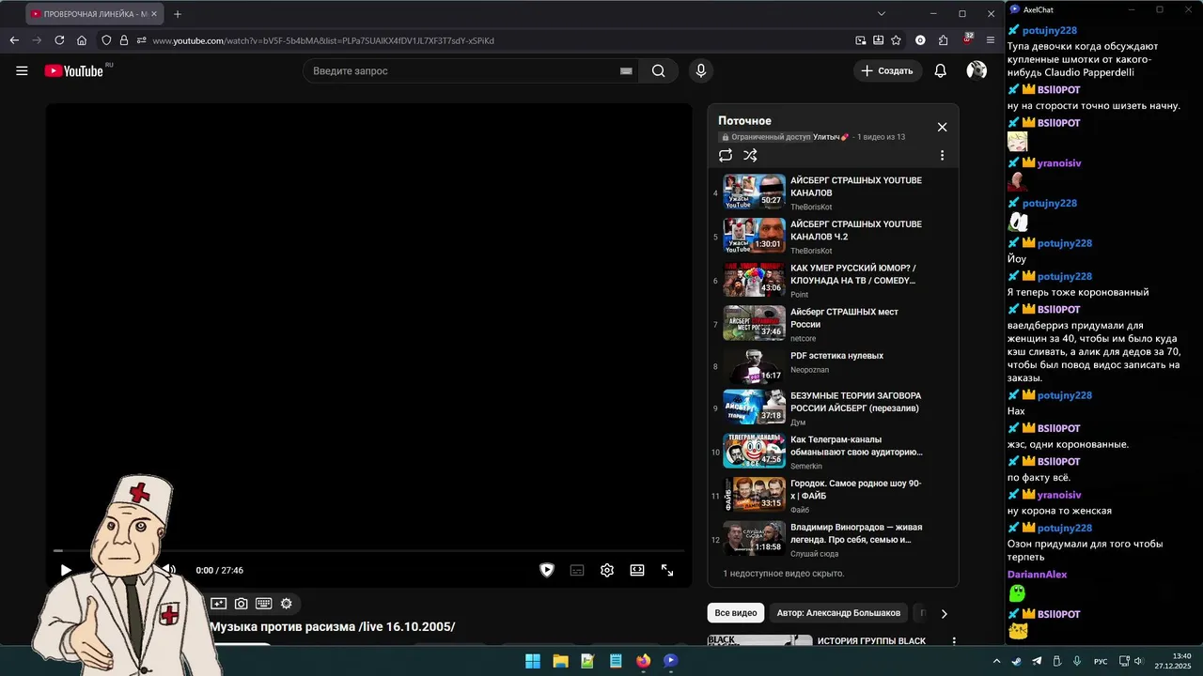Play PDF эстетика нулевых playlist item

(x=834, y=366)
